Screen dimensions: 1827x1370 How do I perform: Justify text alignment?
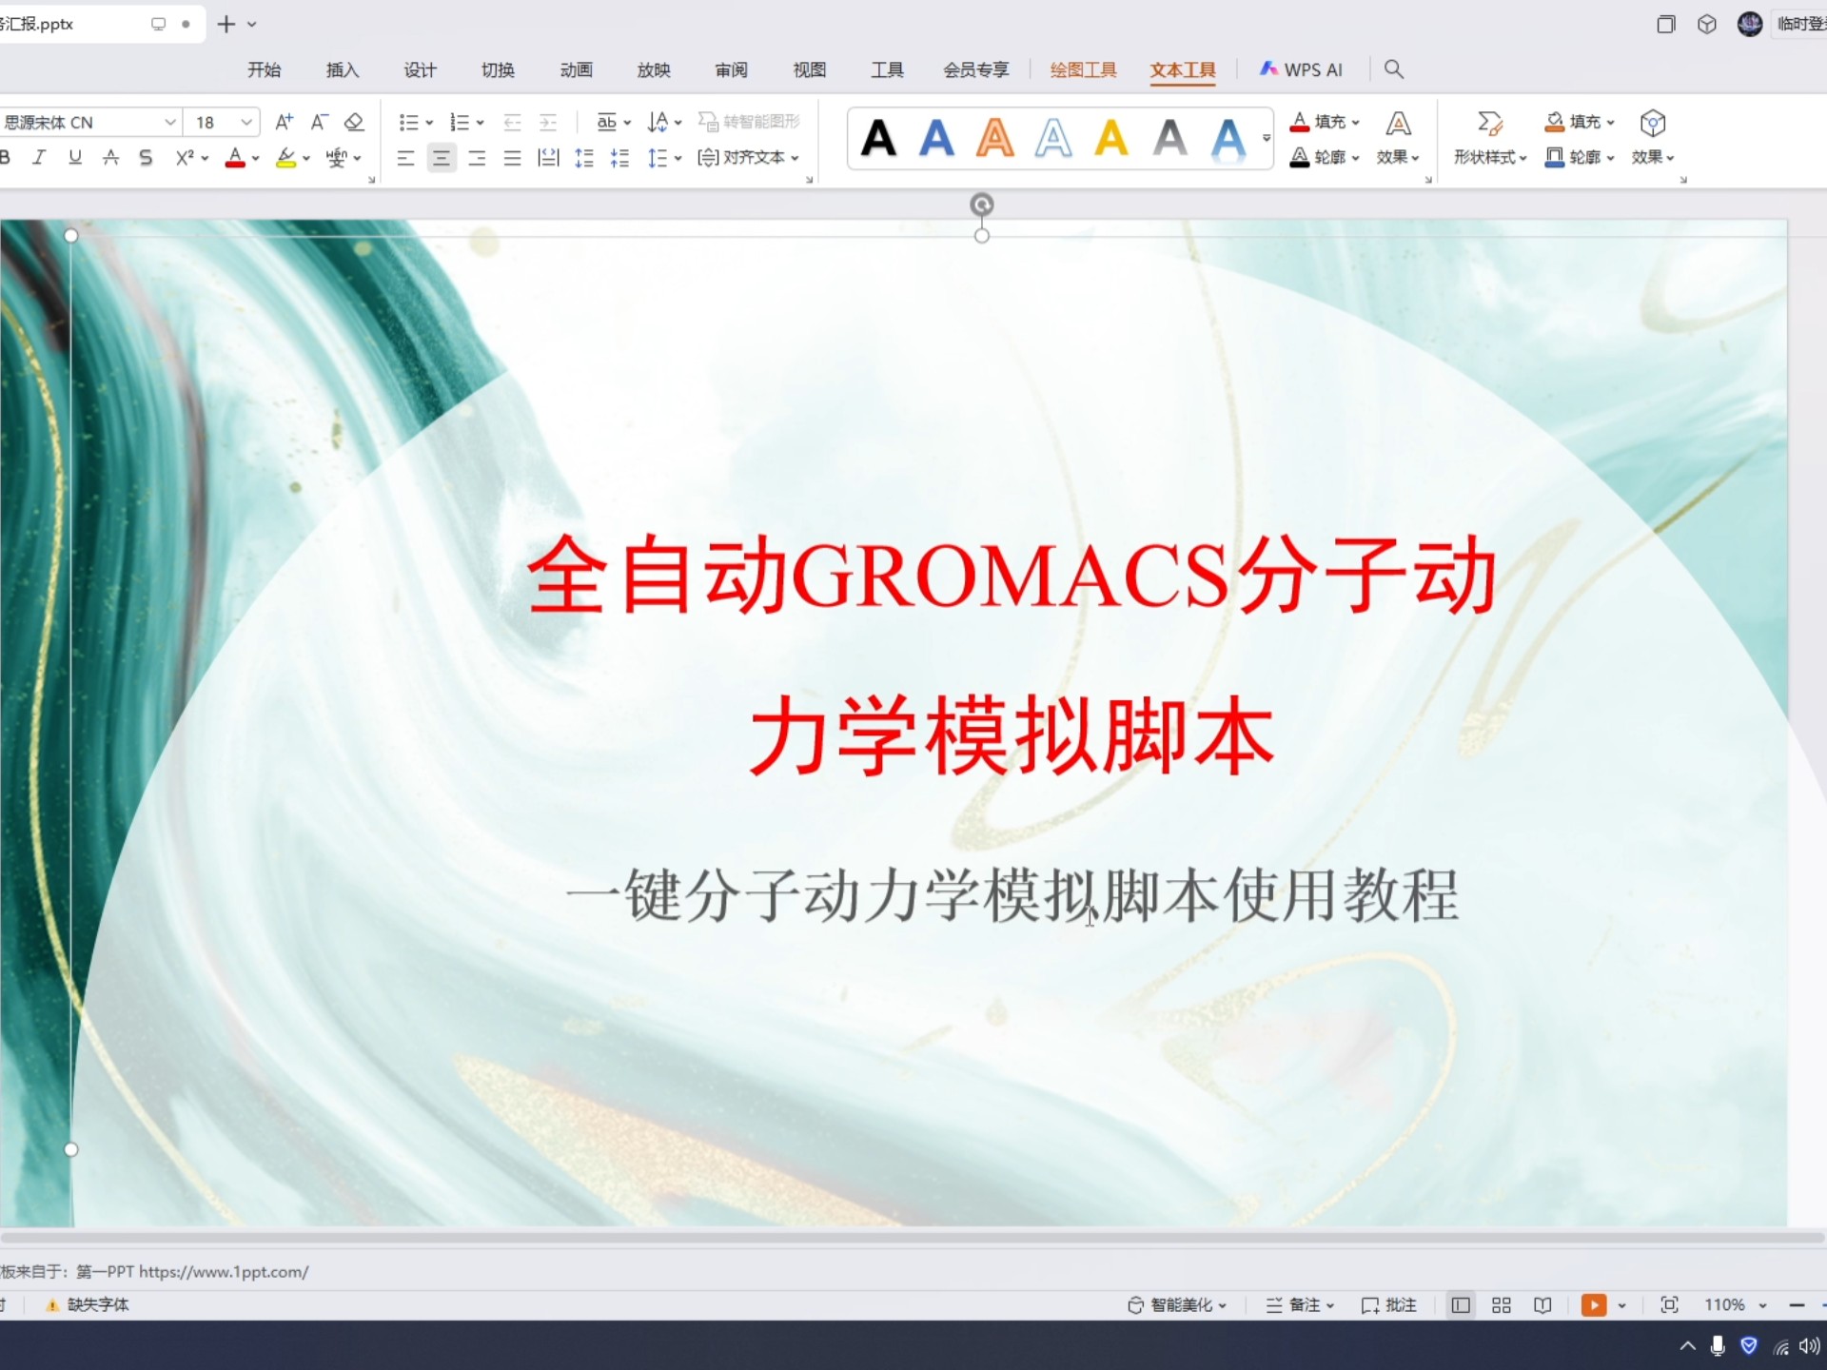512,158
